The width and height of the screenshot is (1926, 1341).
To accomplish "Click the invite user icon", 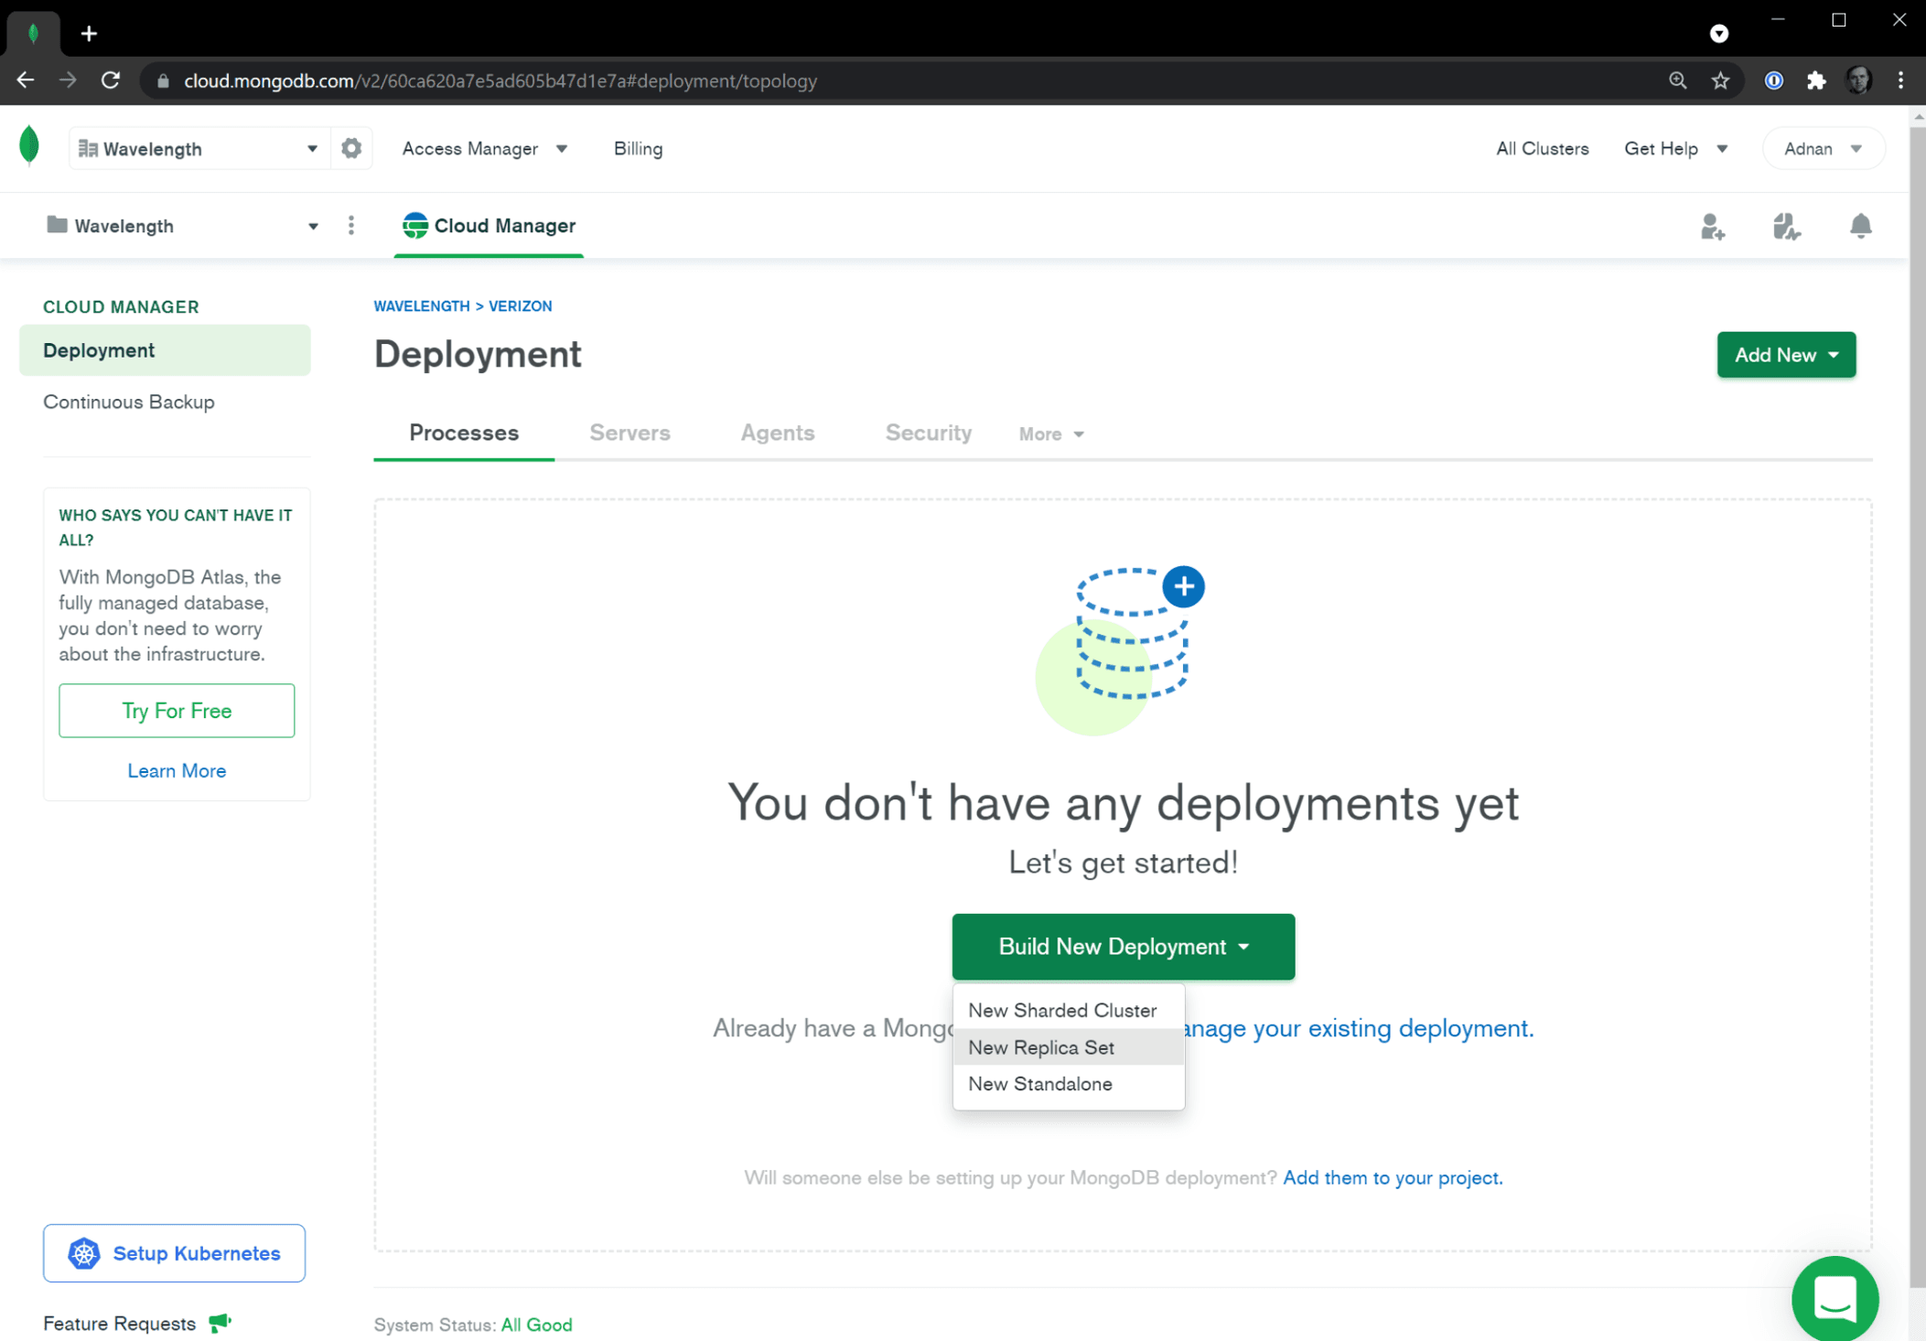I will pos(1712,226).
